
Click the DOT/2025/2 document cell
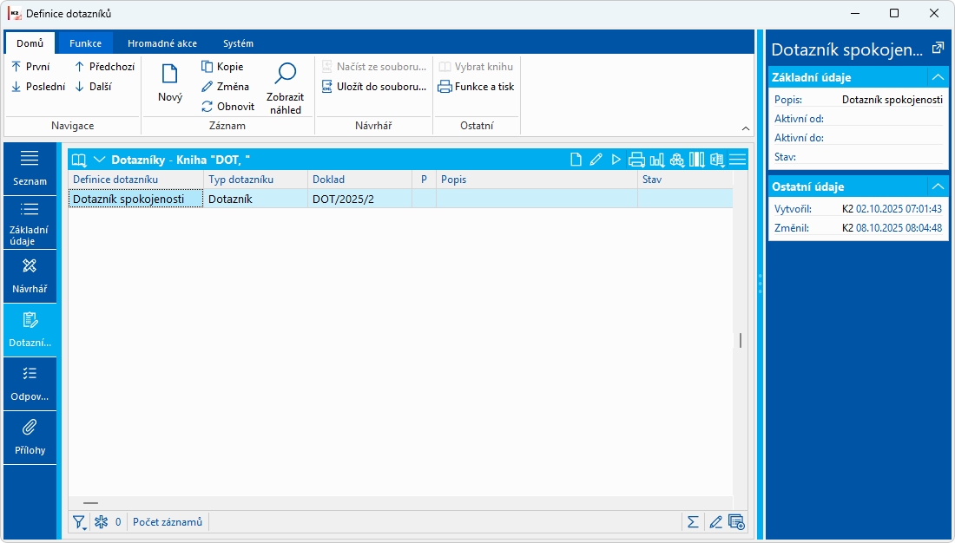(x=360, y=199)
